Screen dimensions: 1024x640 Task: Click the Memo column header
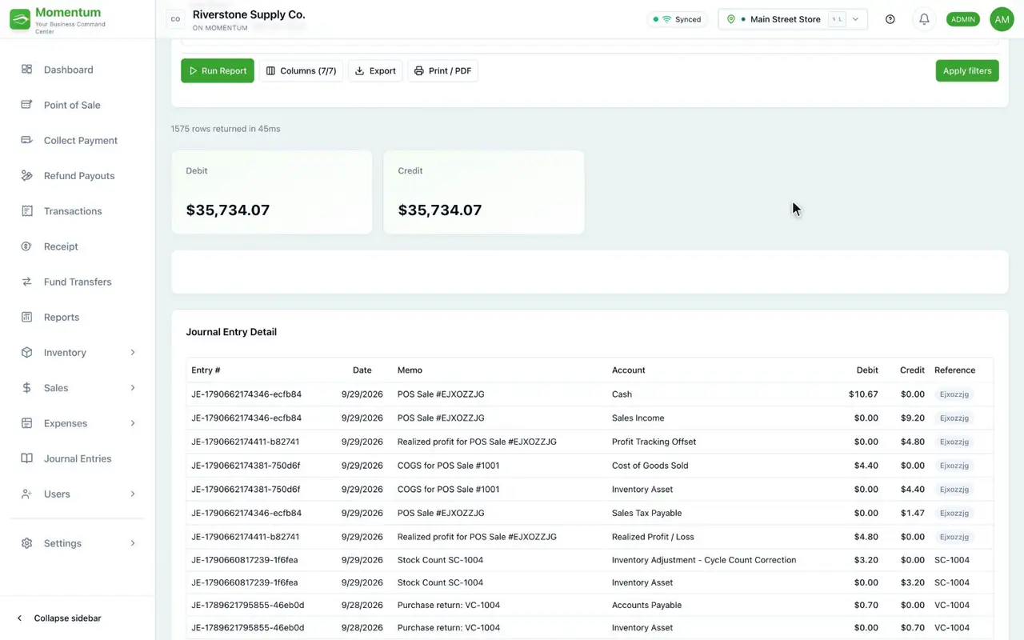410,370
